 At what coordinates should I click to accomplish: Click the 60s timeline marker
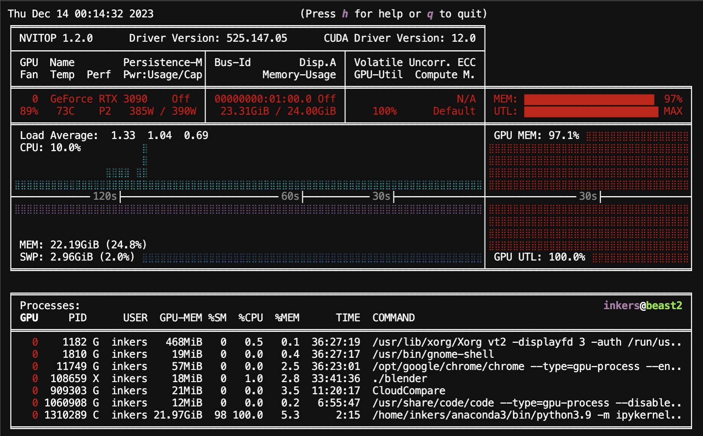pyautogui.click(x=290, y=197)
